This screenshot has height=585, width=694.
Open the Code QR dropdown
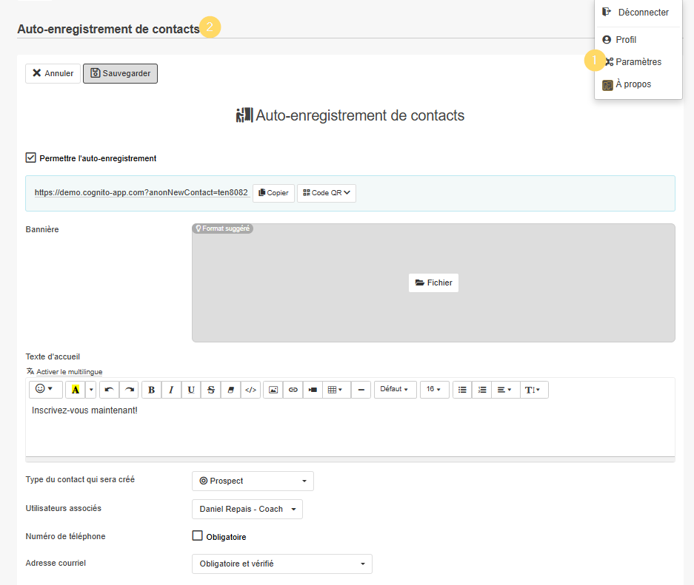327,193
